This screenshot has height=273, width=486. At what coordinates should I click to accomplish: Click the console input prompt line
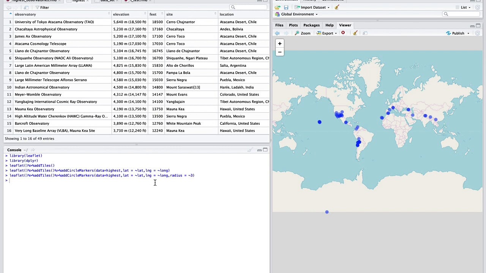pyautogui.click(x=137, y=180)
